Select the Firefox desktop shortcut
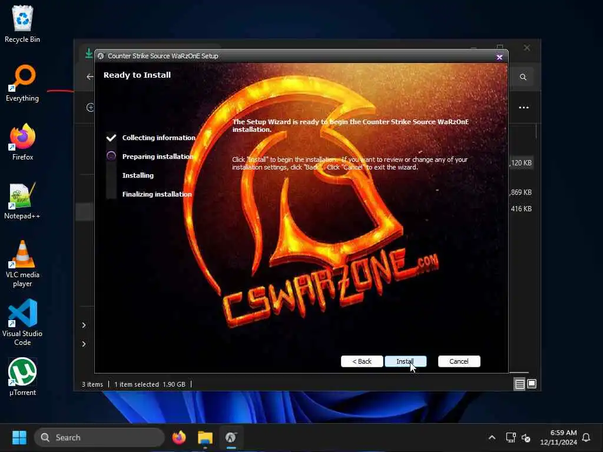The image size is (603, 452). point(22,142)
